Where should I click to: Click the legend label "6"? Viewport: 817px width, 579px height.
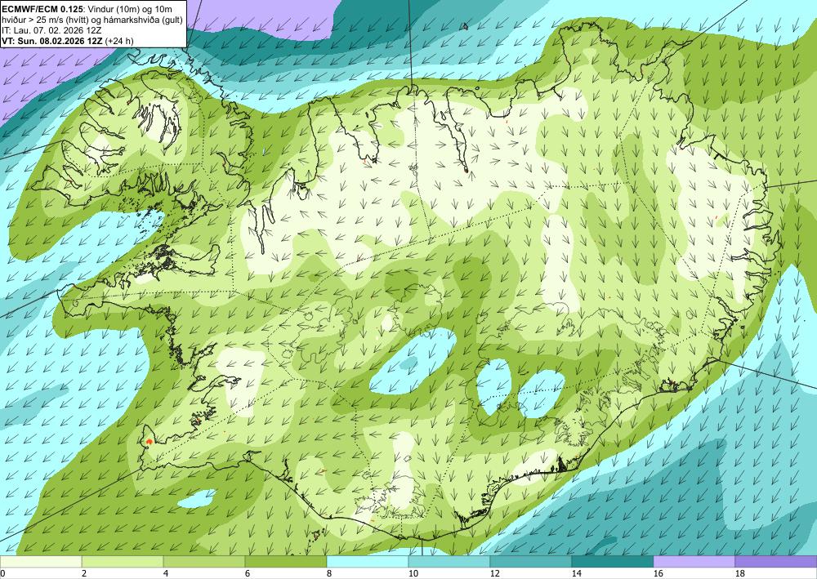(x=248, y=574)
